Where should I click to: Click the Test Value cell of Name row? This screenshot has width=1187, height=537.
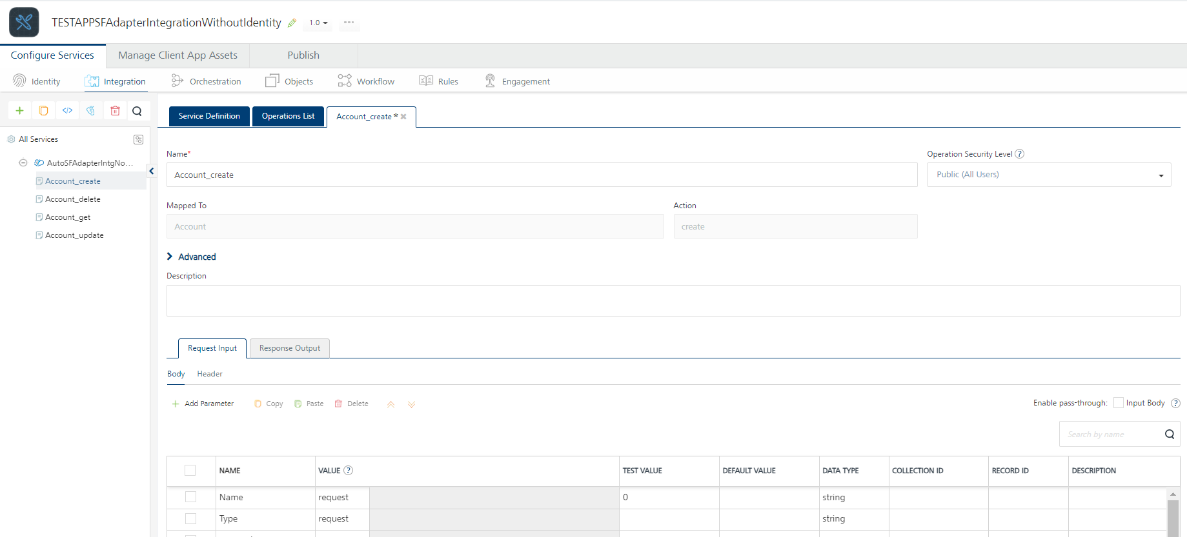[669, 497]
